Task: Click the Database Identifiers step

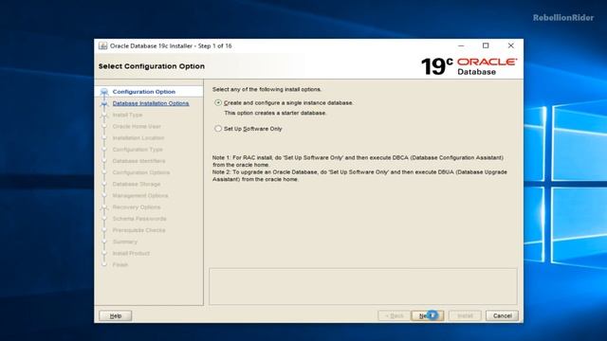Action: click(x=138, y=161)
